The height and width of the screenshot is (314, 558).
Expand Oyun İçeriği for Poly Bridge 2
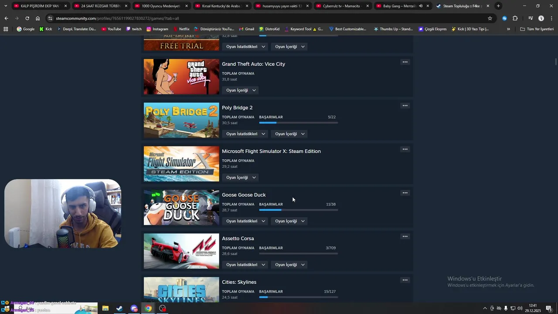pyautogui.click(x=290, y=134)
